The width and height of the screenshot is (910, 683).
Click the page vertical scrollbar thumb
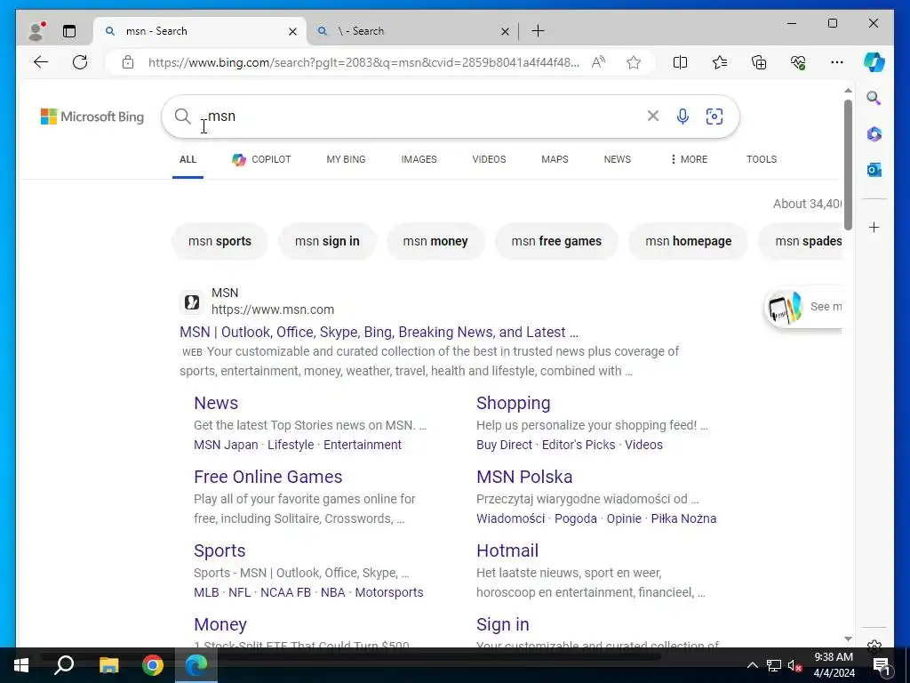click(848, 165)
